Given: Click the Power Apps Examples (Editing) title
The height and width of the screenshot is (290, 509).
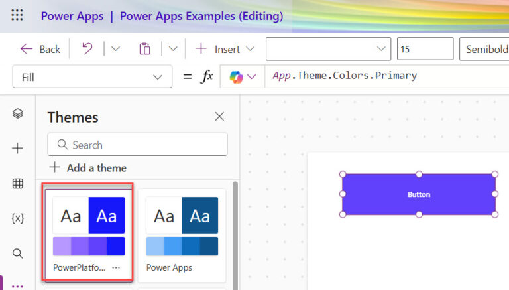Looking at the screenshot, I should coord(201,16).
